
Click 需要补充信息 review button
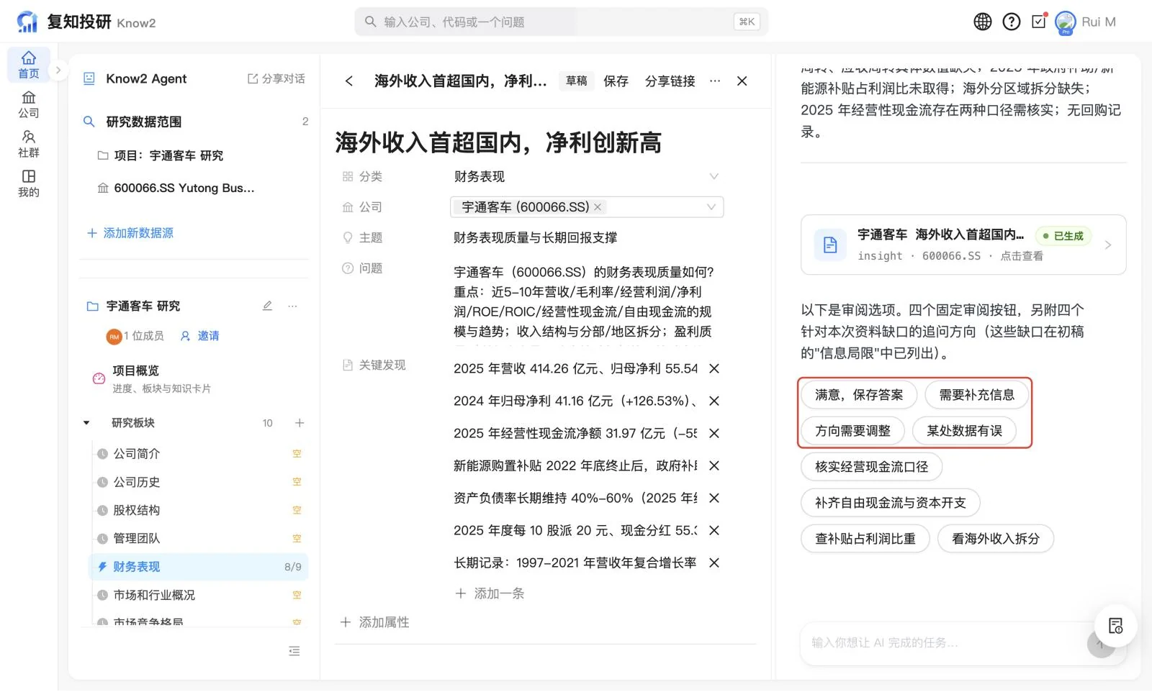[x=977, y=395]
